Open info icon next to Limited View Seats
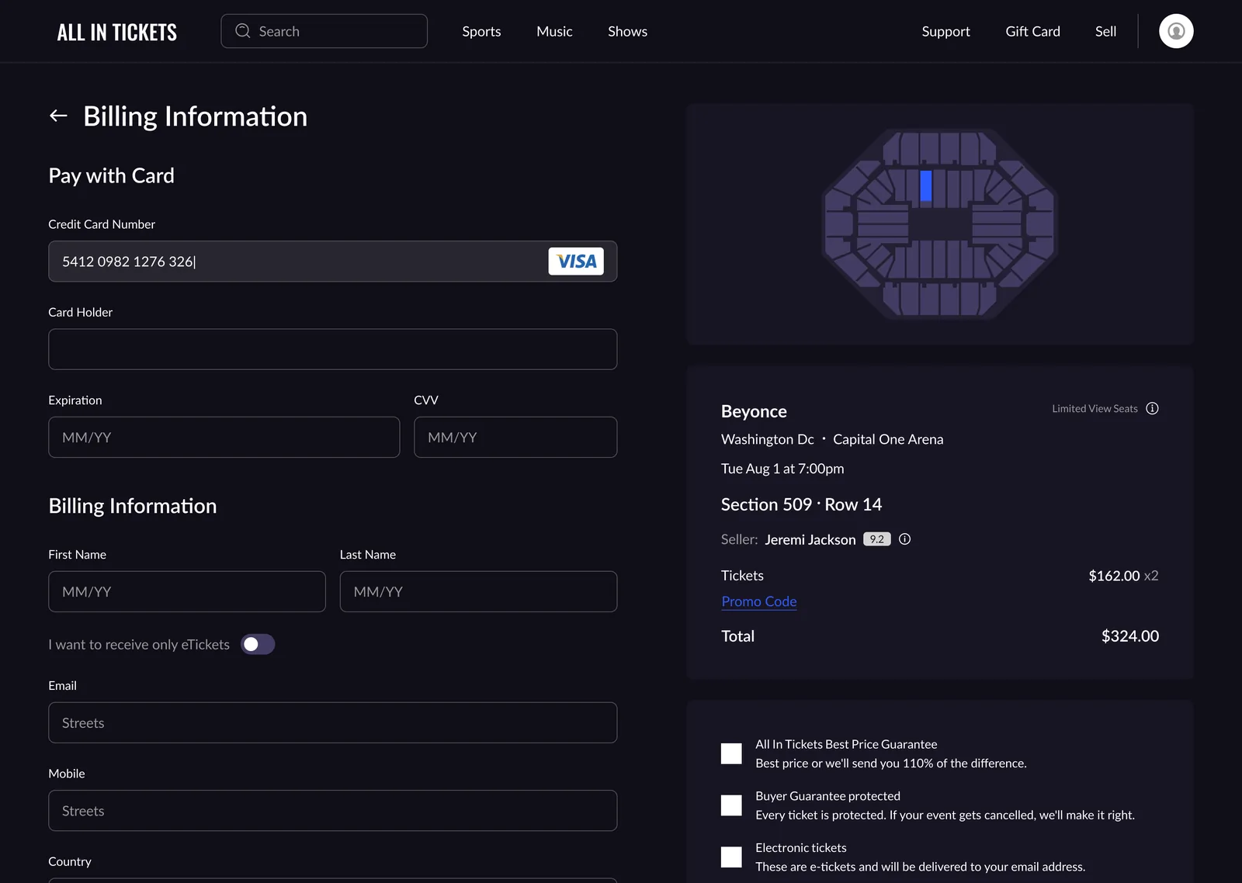Image resolution: width=1242 pixels, height=883 pixels. (1152, 408)
